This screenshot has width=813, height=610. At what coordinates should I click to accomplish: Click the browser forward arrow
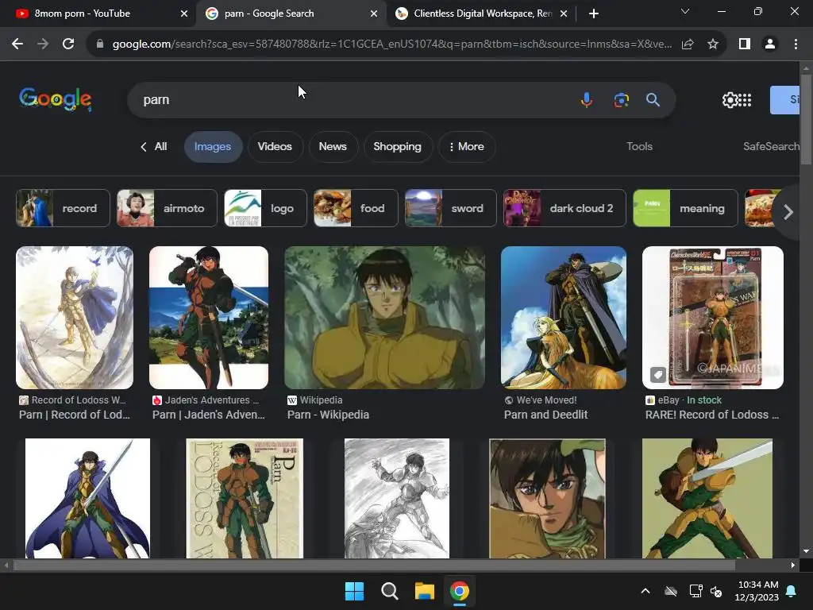pos(43,44)
